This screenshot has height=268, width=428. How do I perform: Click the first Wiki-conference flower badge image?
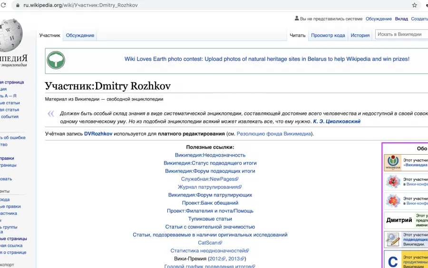point(393,182)
